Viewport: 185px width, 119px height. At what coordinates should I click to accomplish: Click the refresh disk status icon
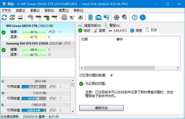(x=4, y=17)
